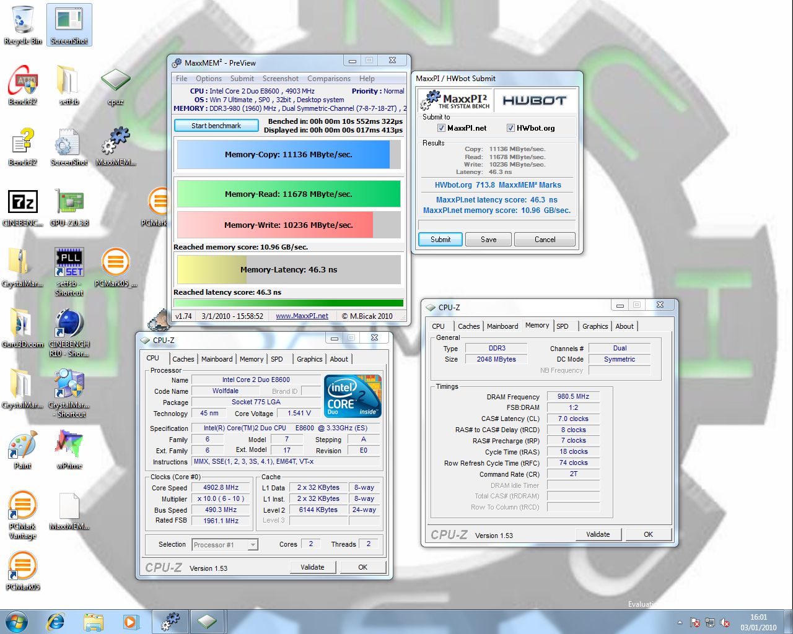Click the Start benchmark button
793x634 pixels.
pos(216,126)
